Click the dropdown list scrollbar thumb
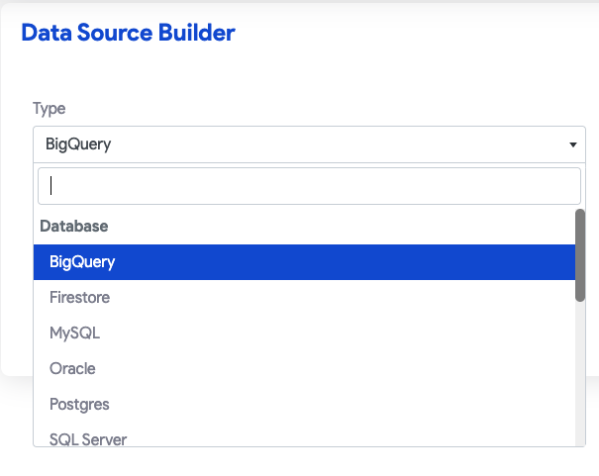The width and height of the screenshot is (599, 476). (x=580, y=255)
